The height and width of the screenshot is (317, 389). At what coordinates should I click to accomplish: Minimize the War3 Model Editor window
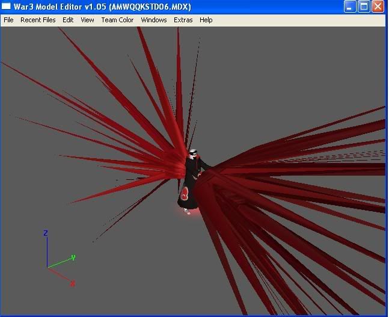350,7
